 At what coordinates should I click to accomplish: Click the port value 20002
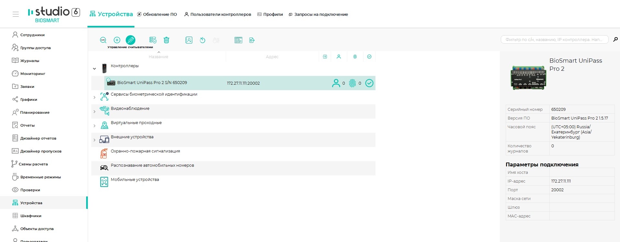click(557, 190)
